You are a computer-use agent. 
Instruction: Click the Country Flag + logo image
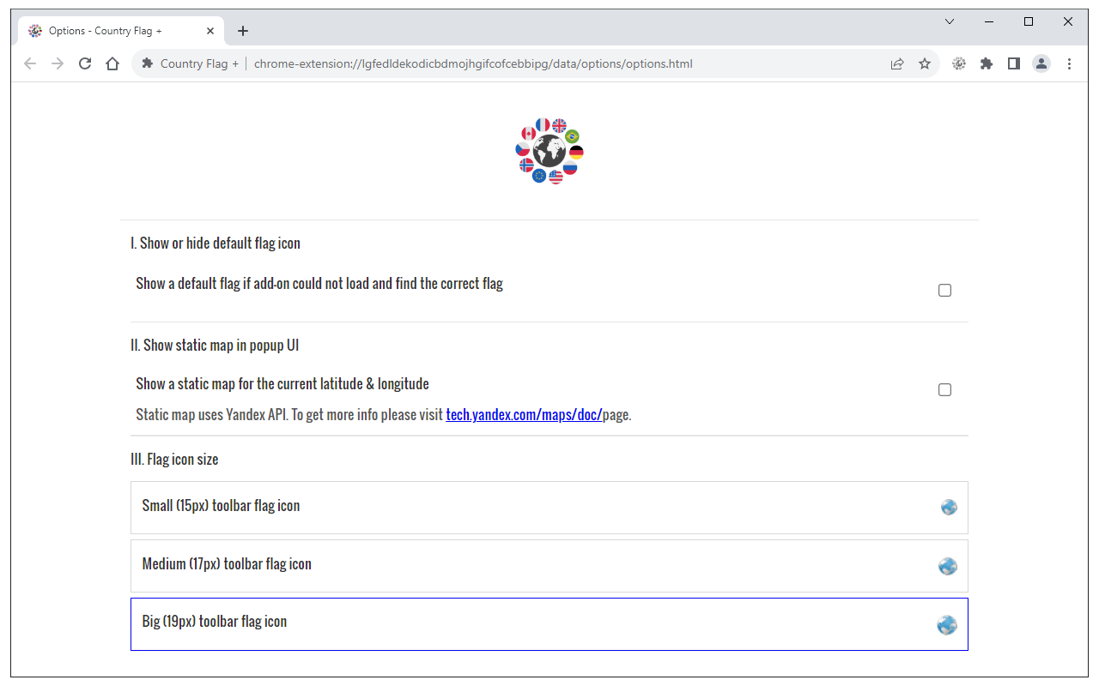[549, 152]
